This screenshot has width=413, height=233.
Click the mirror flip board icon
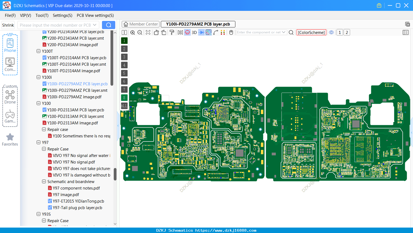click(180, 33)
